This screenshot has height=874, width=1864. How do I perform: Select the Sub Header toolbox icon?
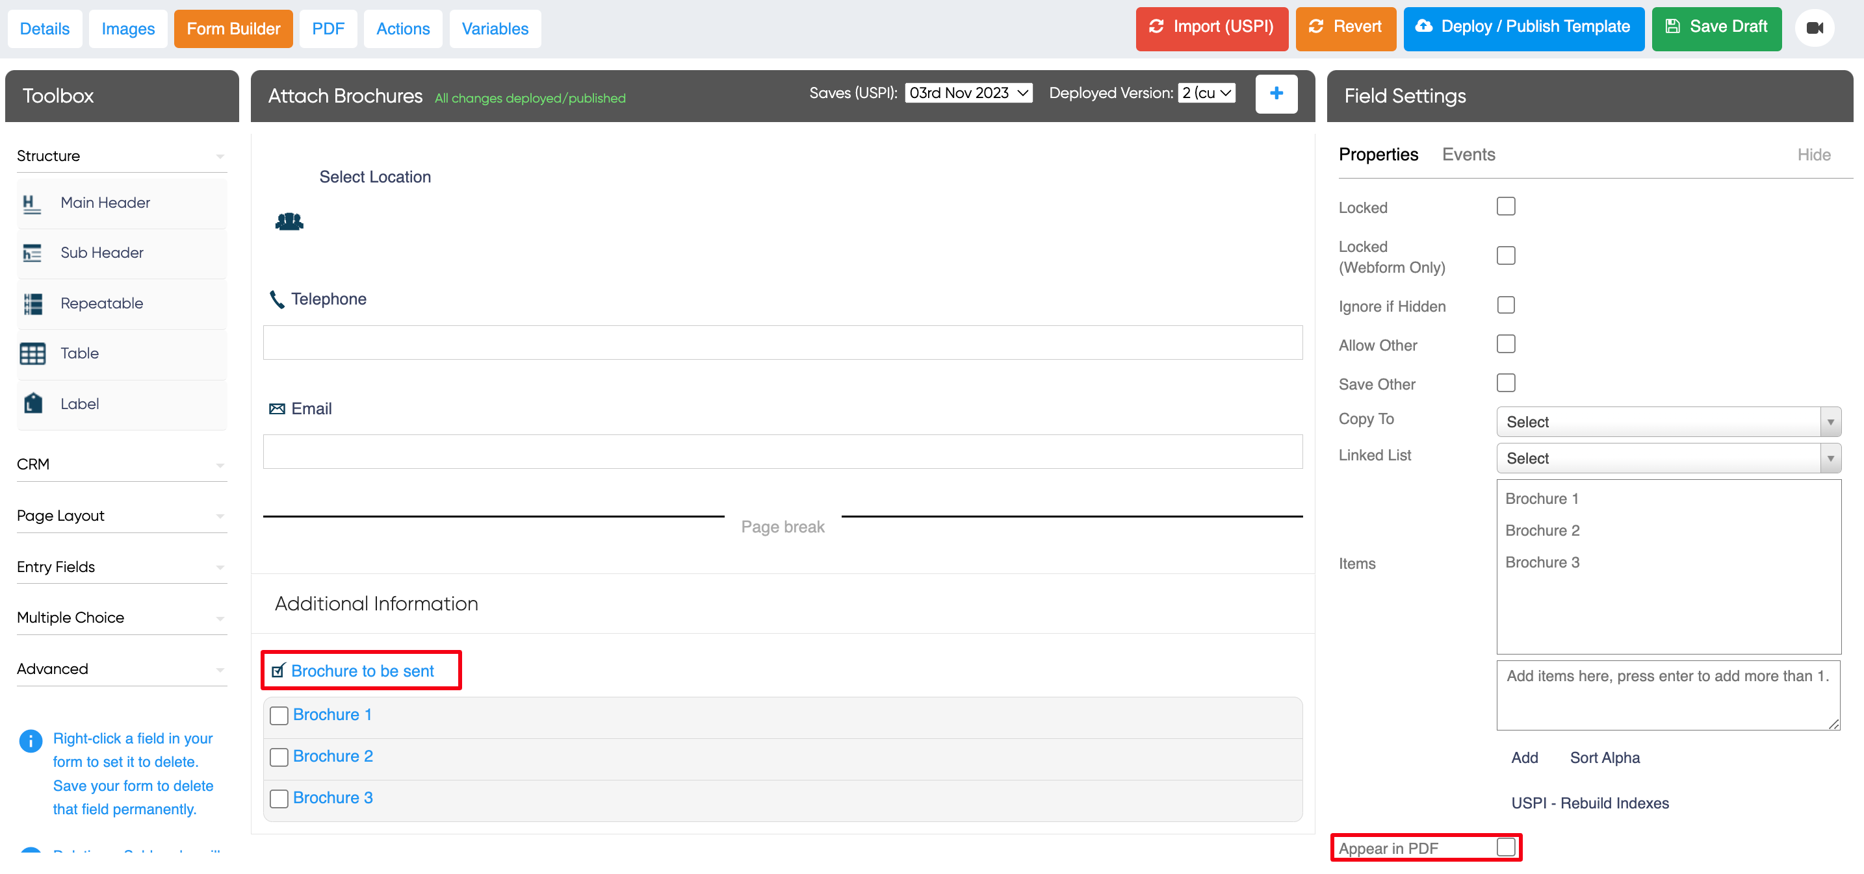click(x=32, y=253)
